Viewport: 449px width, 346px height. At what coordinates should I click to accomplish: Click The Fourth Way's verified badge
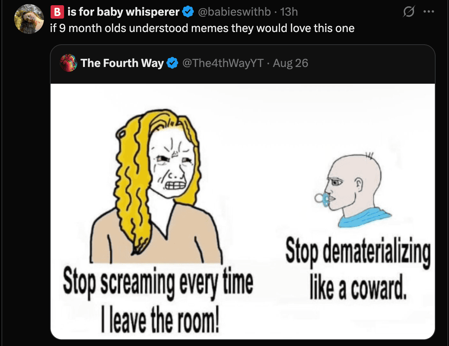172,63
